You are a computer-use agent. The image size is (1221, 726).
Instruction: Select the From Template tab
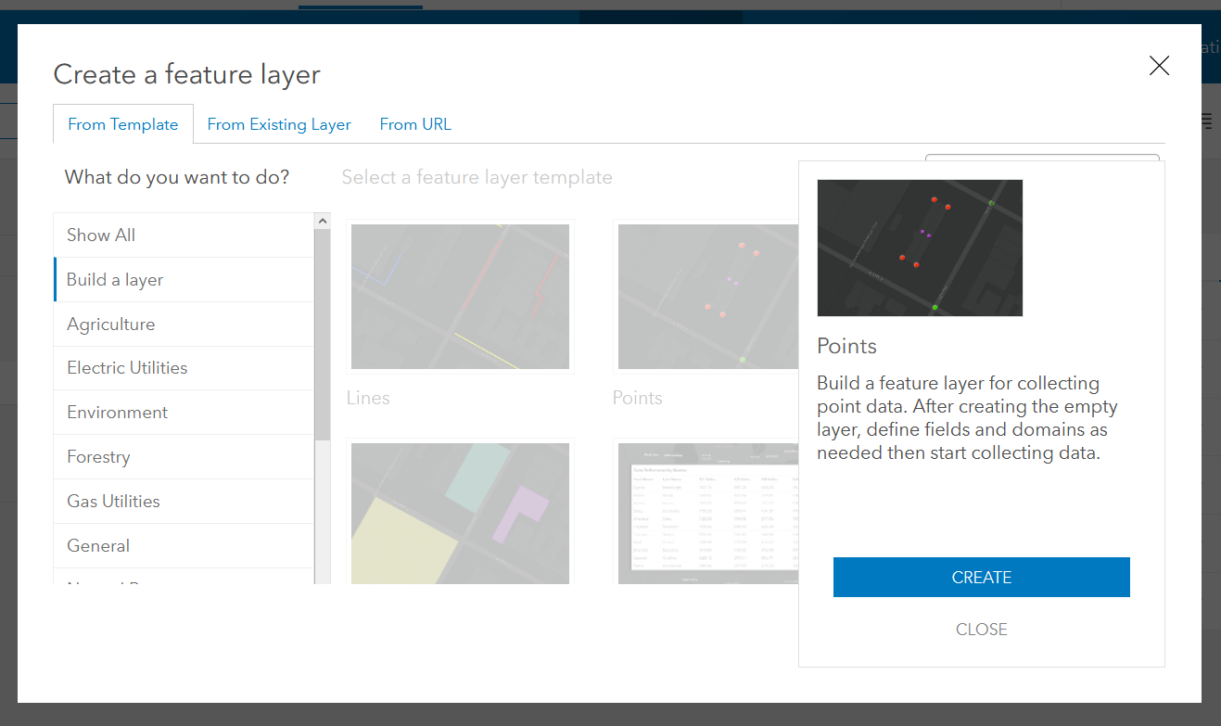point(122,123)
